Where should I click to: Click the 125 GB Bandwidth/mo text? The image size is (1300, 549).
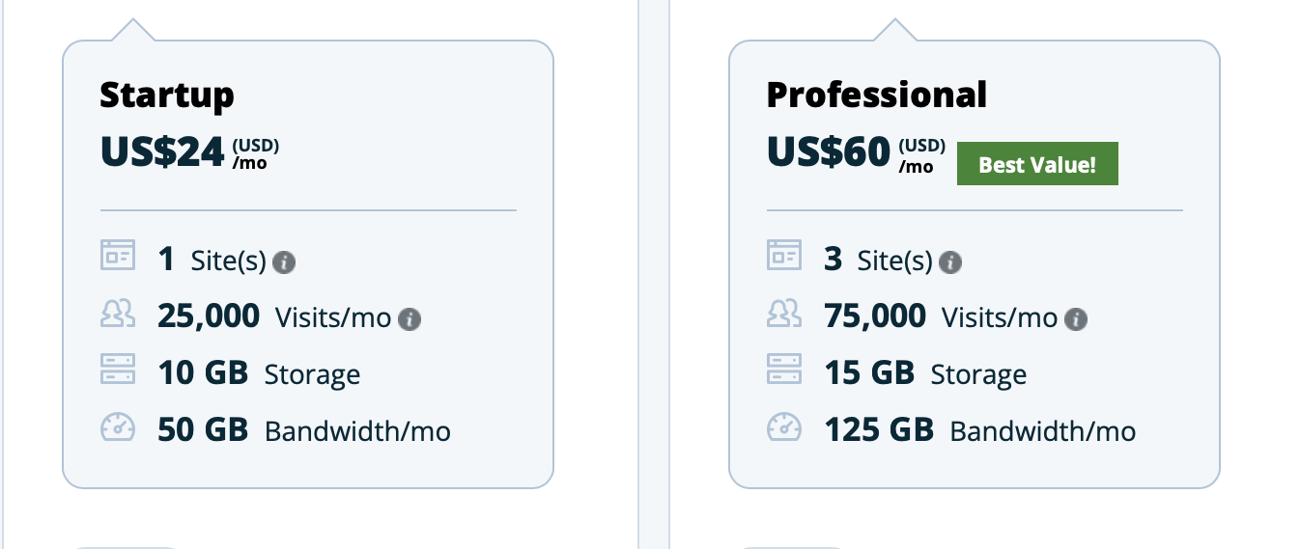pyautogui.click(x=979, y=429)
